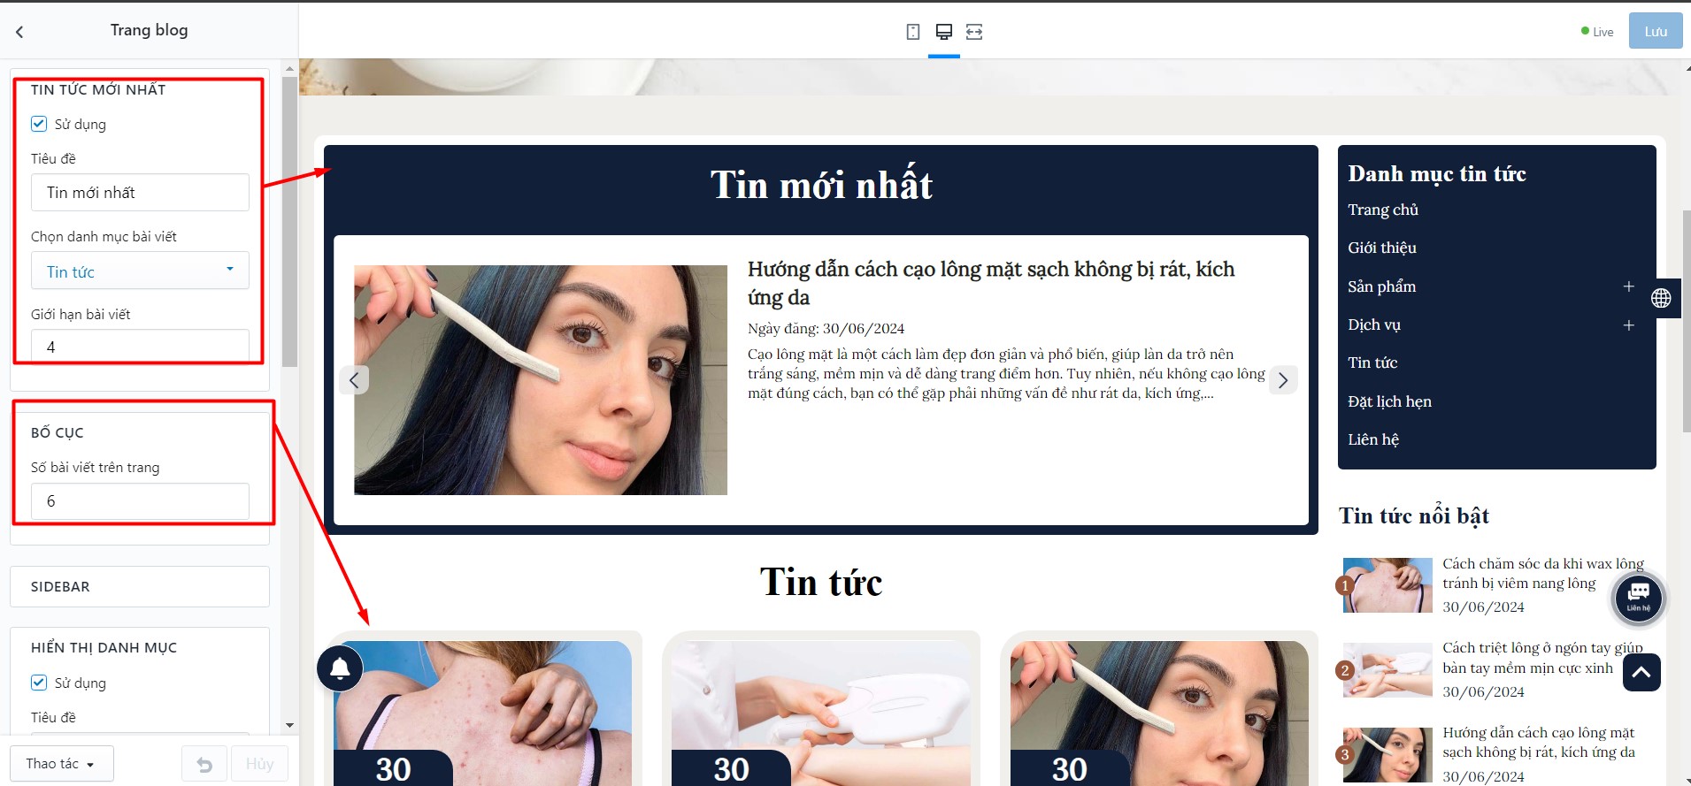Click thumbnail of featured news item 1
The image size is (1691, 786).
(1387, 585)
